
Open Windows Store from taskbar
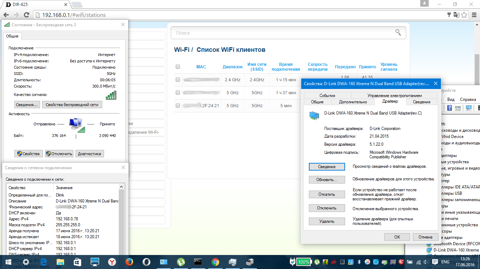click(x=77, y=262)
